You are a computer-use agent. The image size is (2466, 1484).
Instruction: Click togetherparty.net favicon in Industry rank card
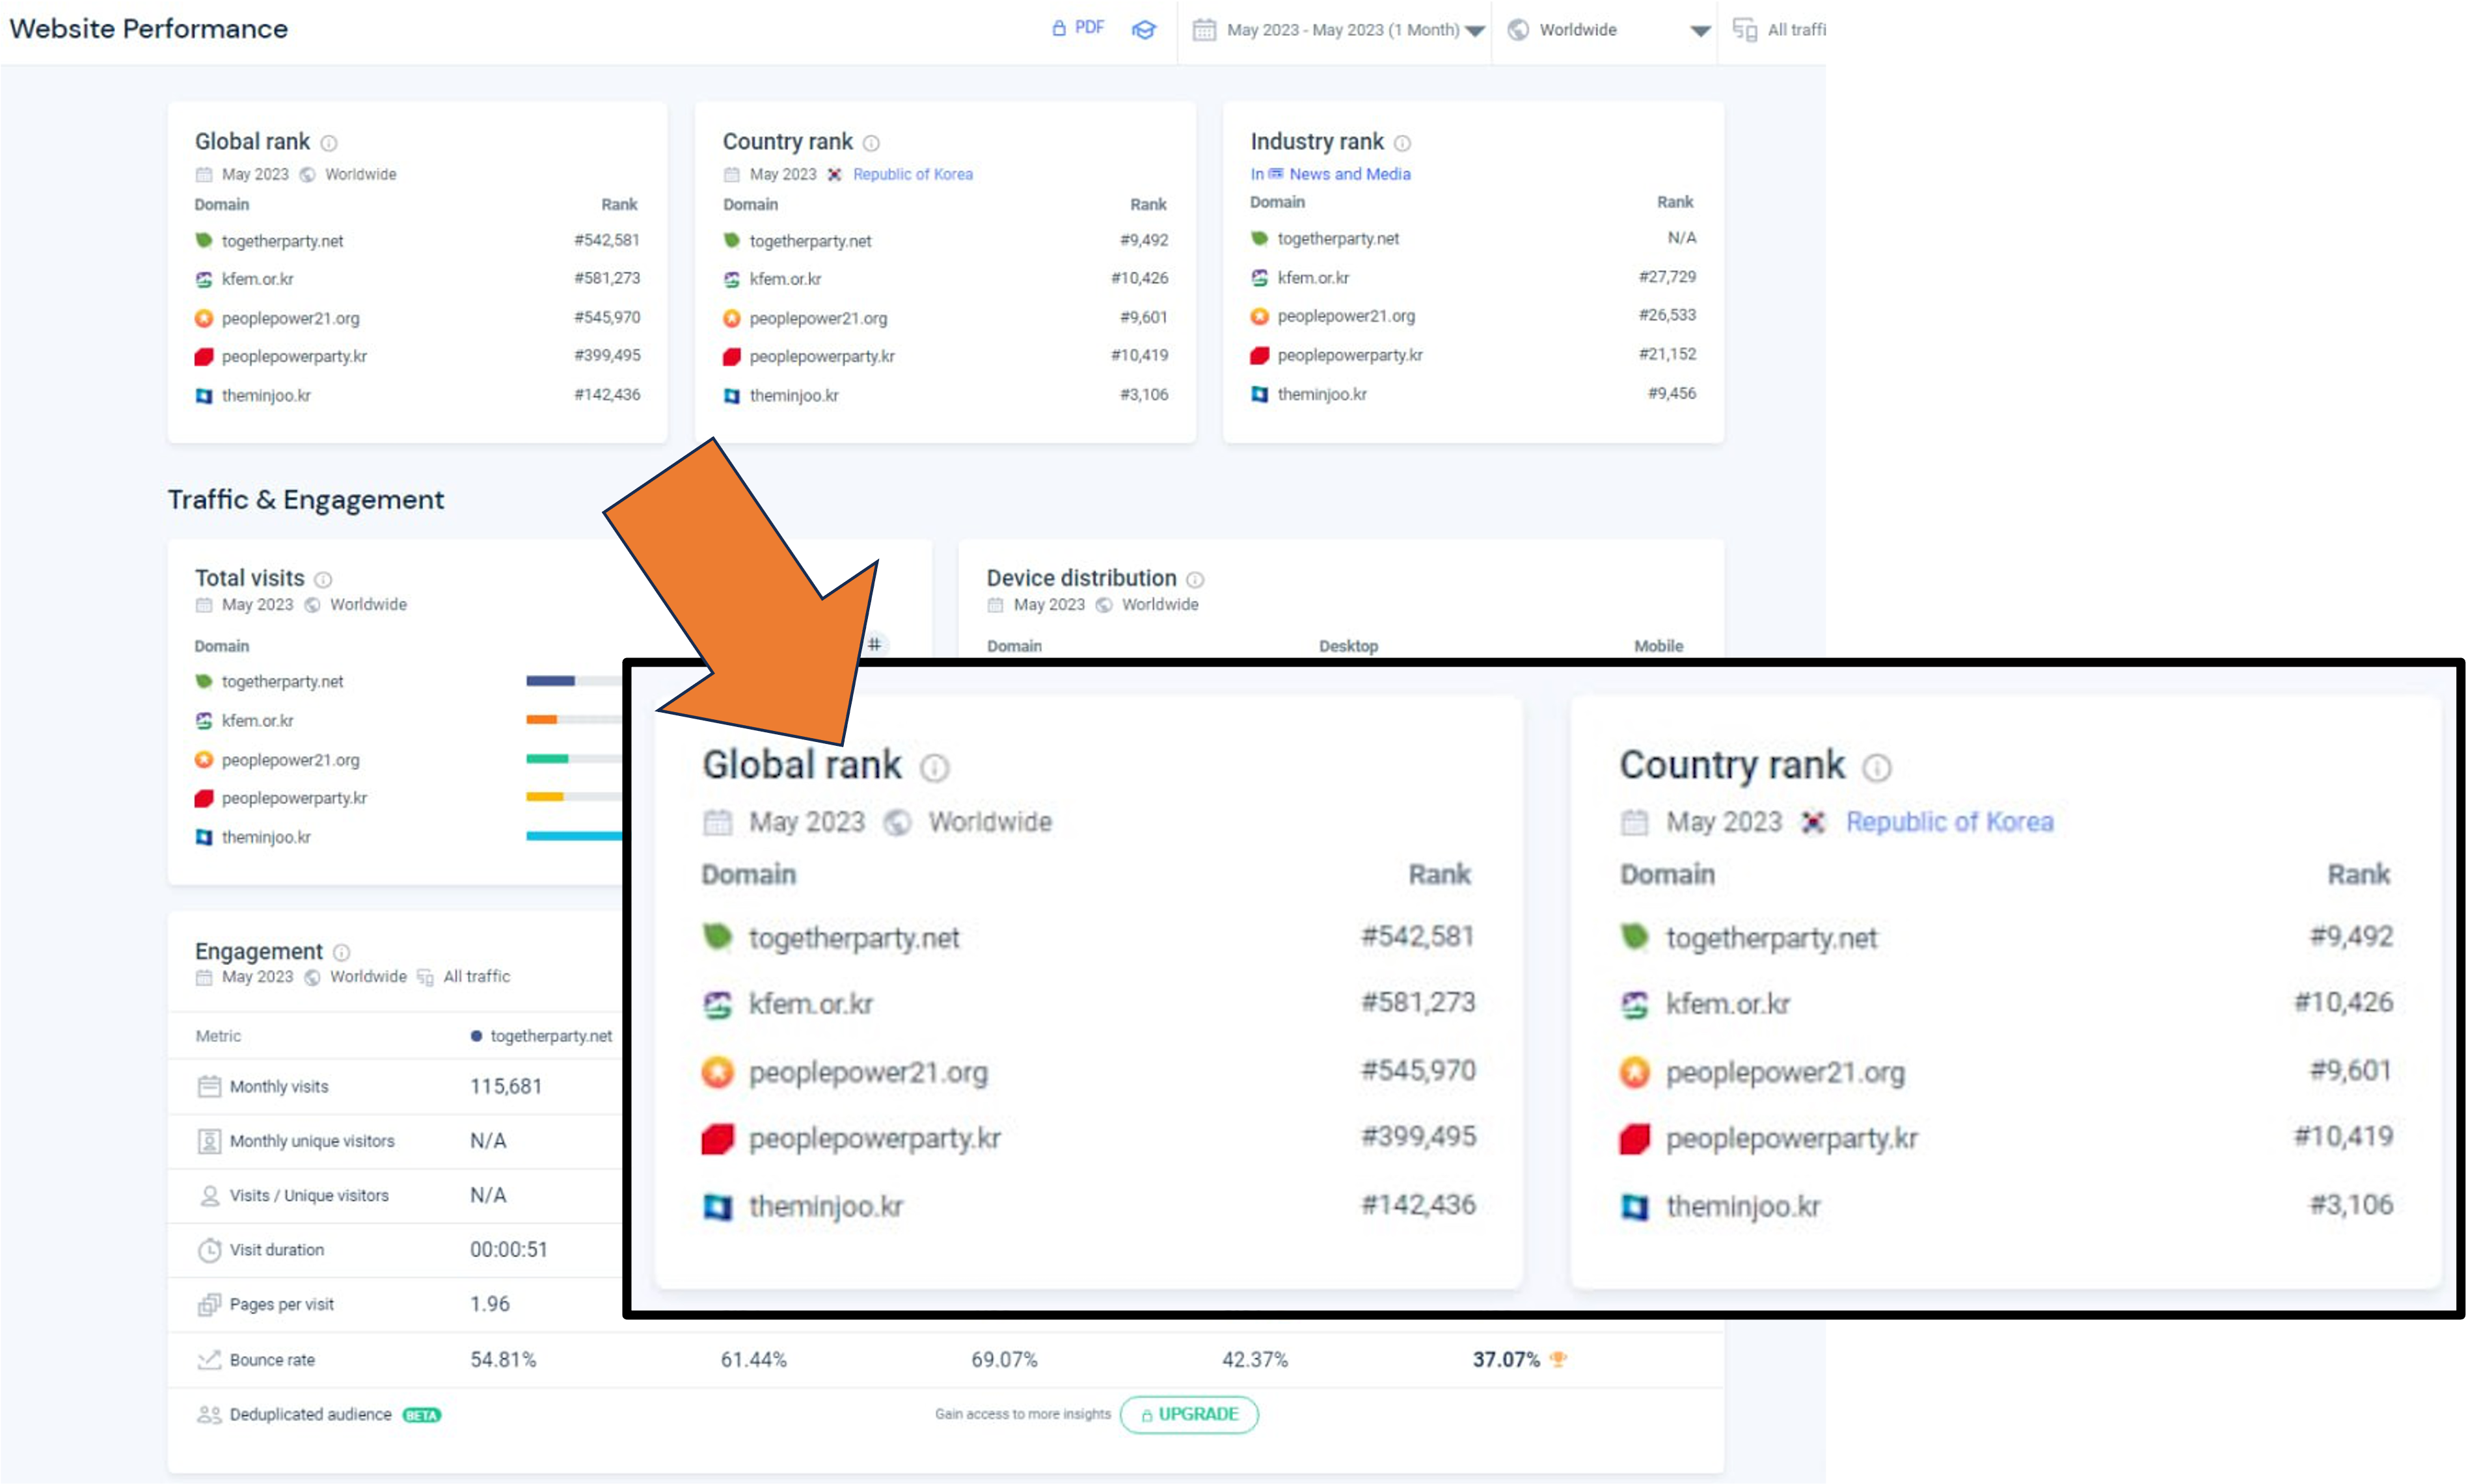(1258, 238)
